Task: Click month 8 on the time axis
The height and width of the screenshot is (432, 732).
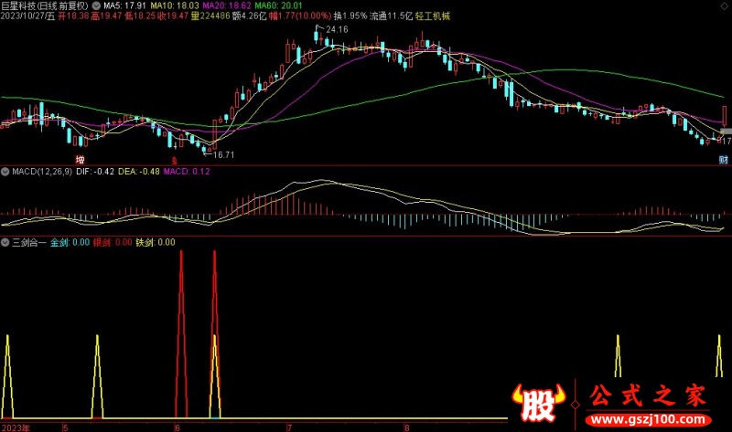Action: [406, 427]
